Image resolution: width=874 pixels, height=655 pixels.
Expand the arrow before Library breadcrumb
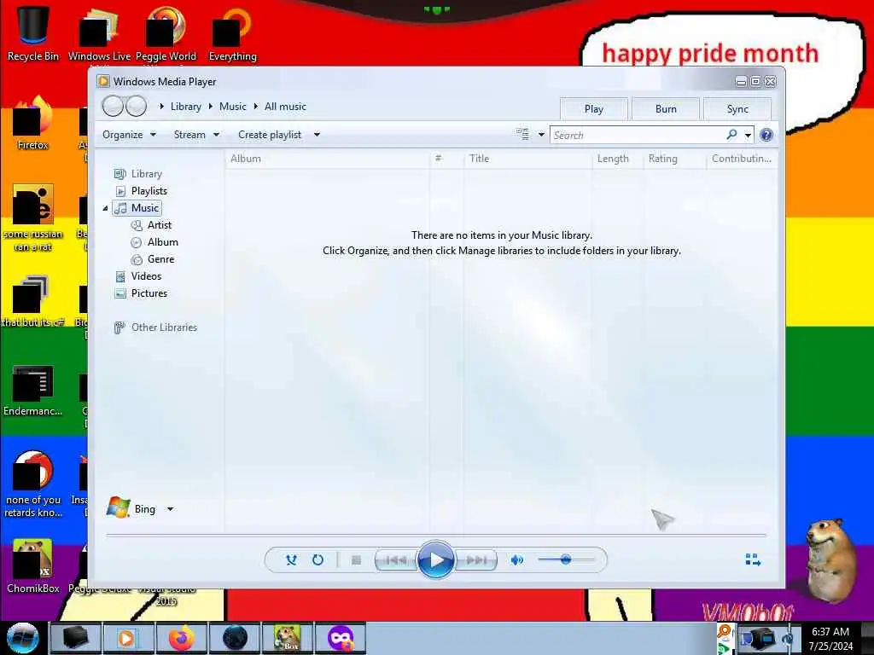pos(161,107)
